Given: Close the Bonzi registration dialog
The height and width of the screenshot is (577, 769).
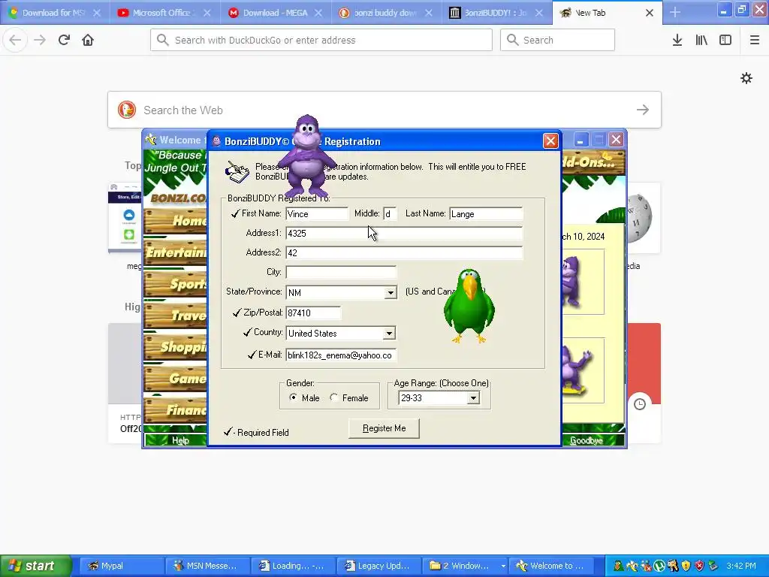Looking at the screenshot, I should 550,141.
